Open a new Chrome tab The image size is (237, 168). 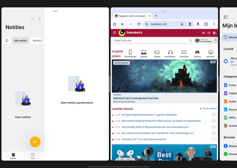[156, 16]
